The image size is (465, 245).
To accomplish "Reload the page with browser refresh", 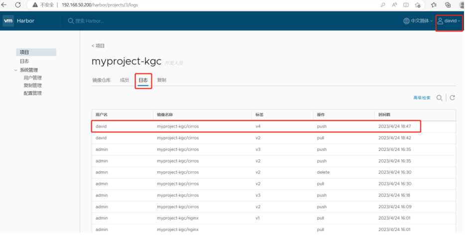I will tap(18, 4).
